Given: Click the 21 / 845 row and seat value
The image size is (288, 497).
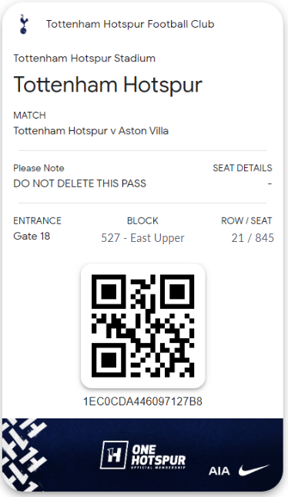Looking at the screenshot, I should pyautogui.click(x=253, y=238).
